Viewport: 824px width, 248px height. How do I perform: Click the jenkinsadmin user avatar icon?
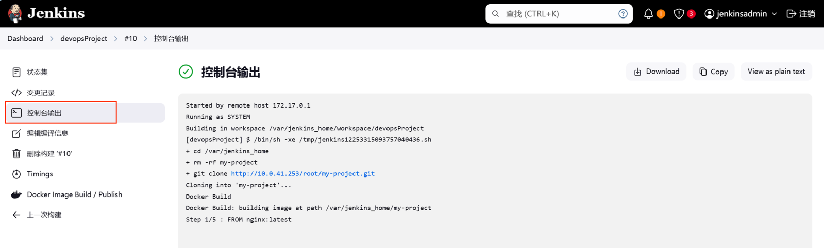pyautogui.click(x=709, y=14)
